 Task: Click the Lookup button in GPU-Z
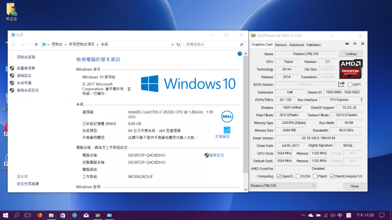point(351,54)
